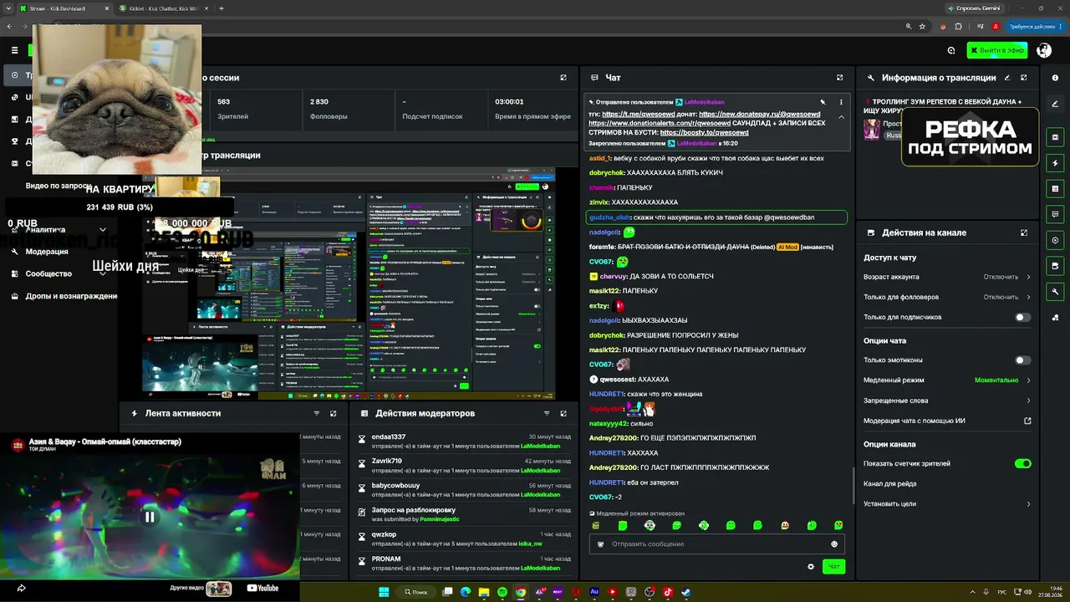Viewport: 1070px width, 602px height.
Task: Expand the moderator actions panel
Action: [563, 413]
